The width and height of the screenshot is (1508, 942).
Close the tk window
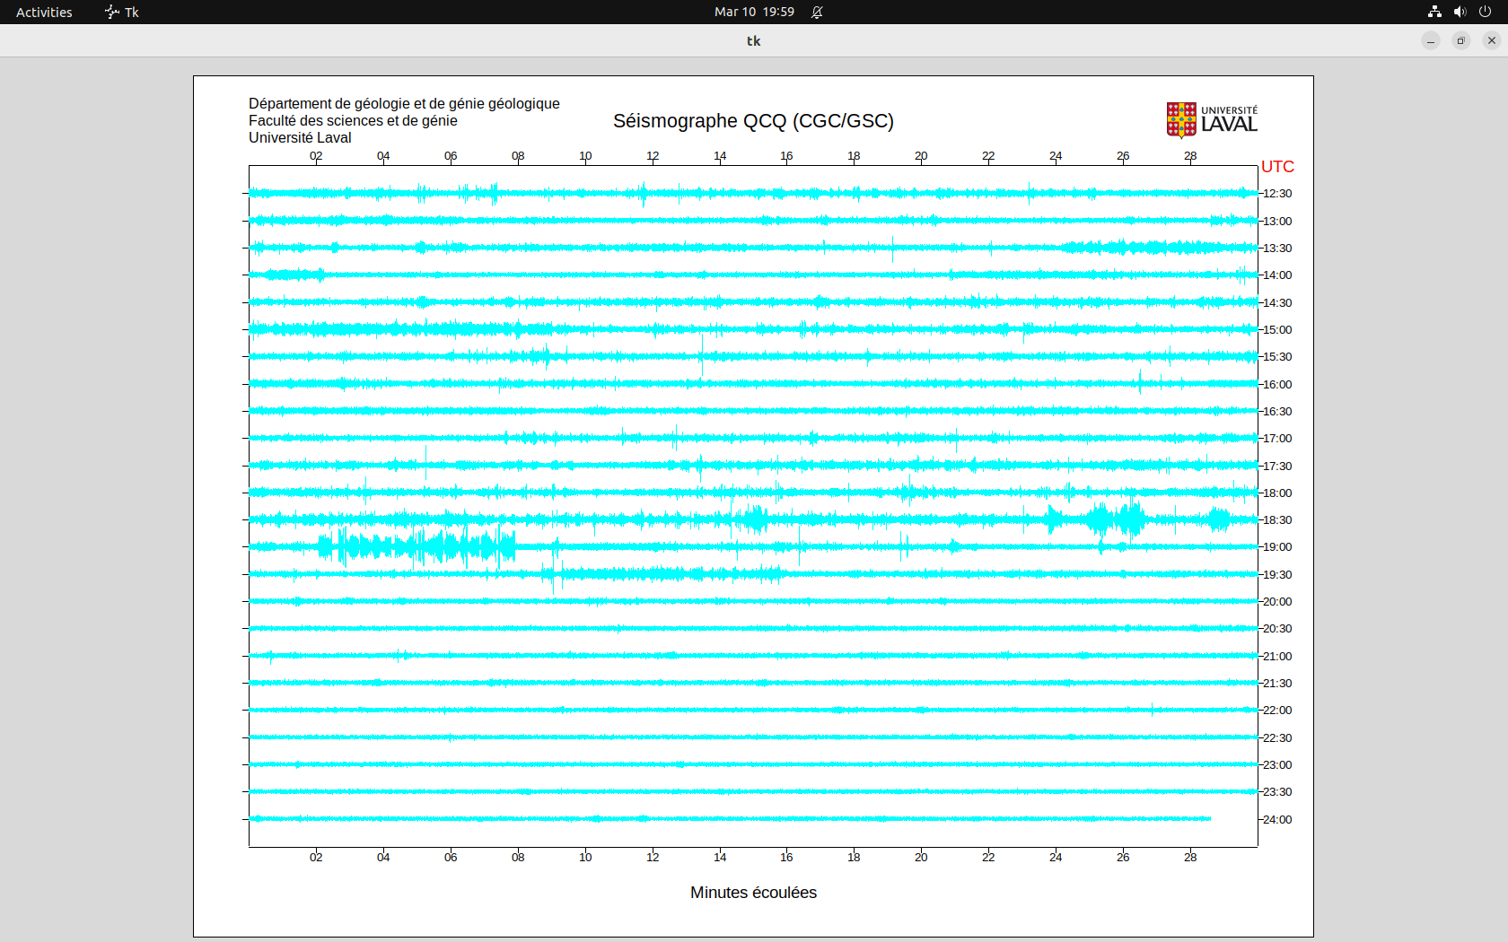click(1492, 40)
